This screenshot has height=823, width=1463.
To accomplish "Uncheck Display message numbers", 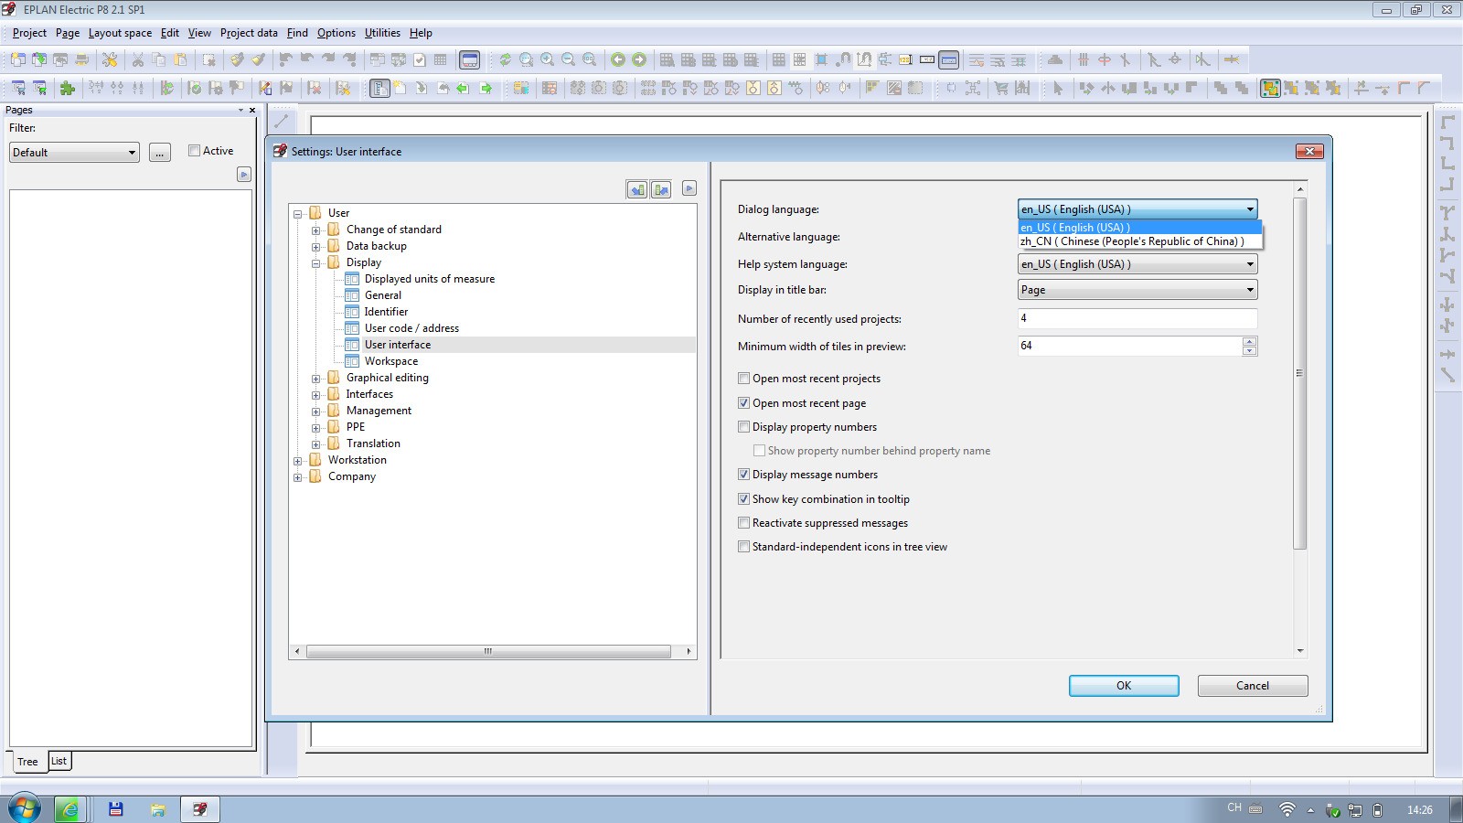I will pyautogui.click(x=743, y=474).
